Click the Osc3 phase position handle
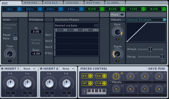Image resolution: width=169 pixels, height=99 pixels. coord(55,47)
